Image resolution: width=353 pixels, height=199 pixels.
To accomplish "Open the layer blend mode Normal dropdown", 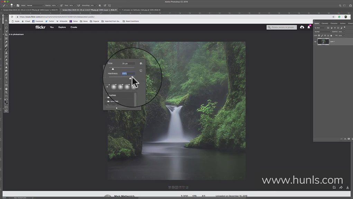I will click(x=323, y=32).
